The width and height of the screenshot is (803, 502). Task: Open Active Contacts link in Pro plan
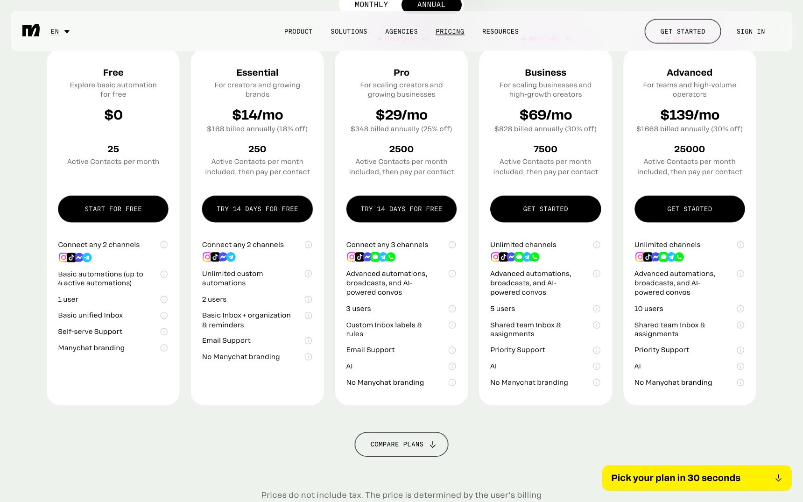coord(382,162)
